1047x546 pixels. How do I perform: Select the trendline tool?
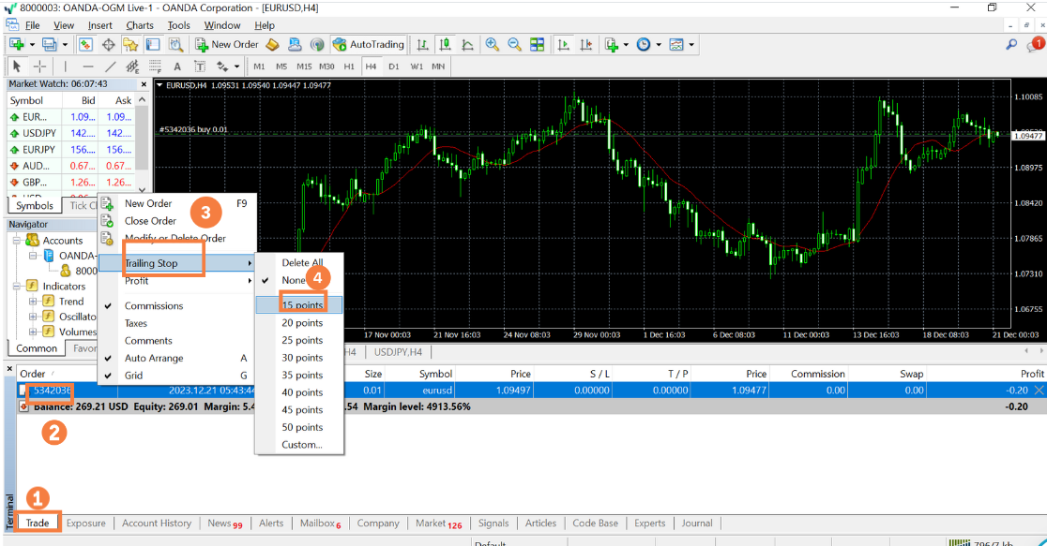point(110,66)
